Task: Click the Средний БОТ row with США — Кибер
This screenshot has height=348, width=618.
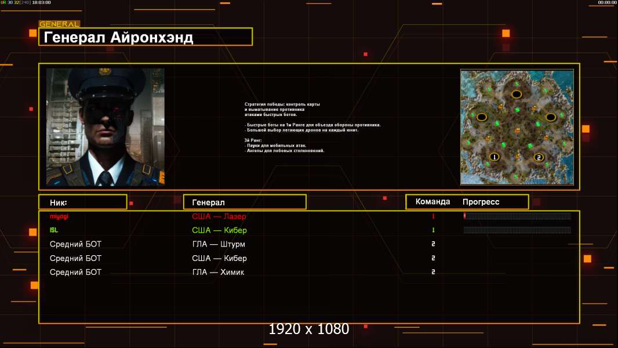Action: click(309, 258)
